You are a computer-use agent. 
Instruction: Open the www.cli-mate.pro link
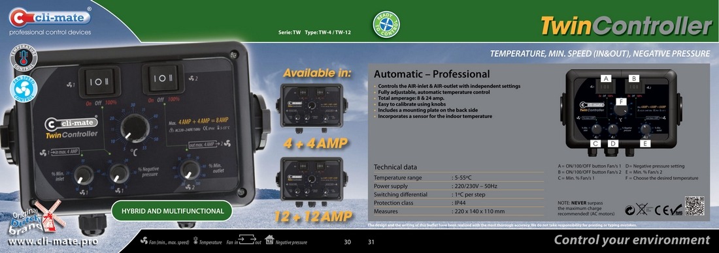(53, 241)
